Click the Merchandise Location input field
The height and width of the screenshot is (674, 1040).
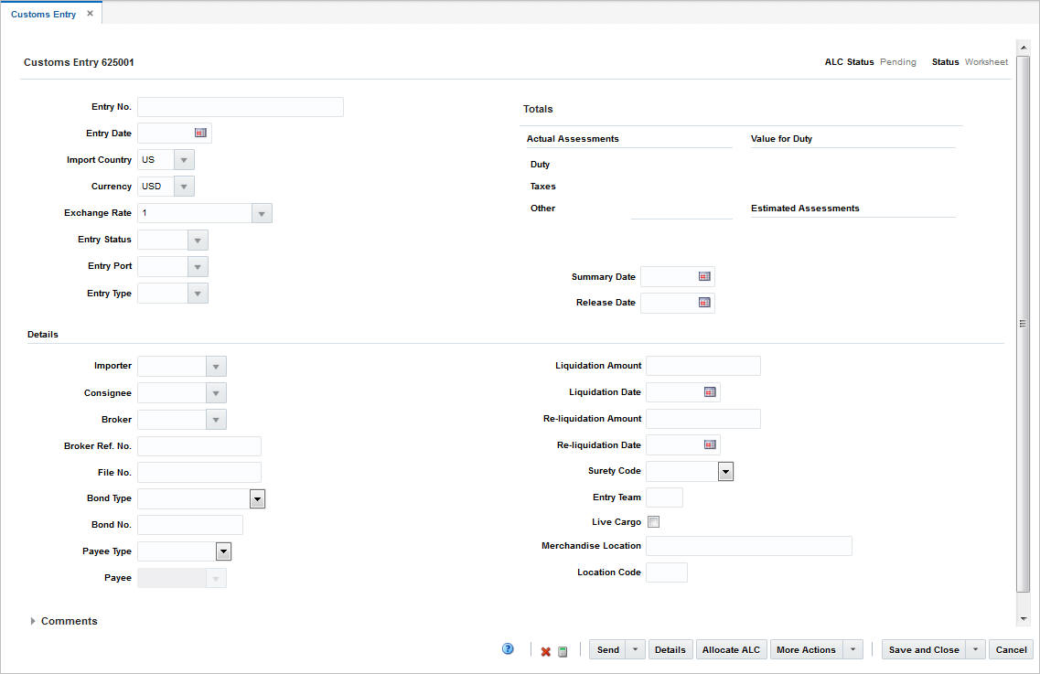(749, 546)
